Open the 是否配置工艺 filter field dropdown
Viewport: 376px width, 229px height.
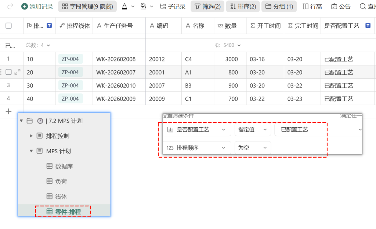pos(197,129)
